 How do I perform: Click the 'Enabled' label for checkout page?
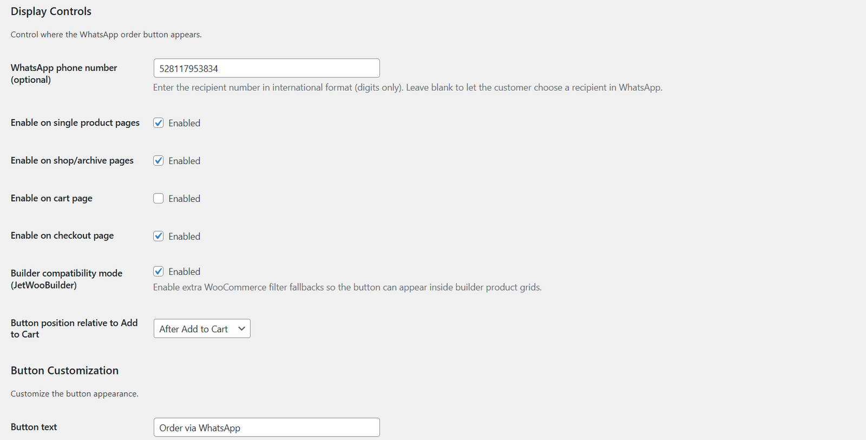click(184, 237)
